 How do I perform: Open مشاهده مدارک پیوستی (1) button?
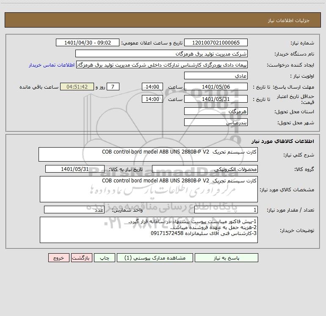155,257
